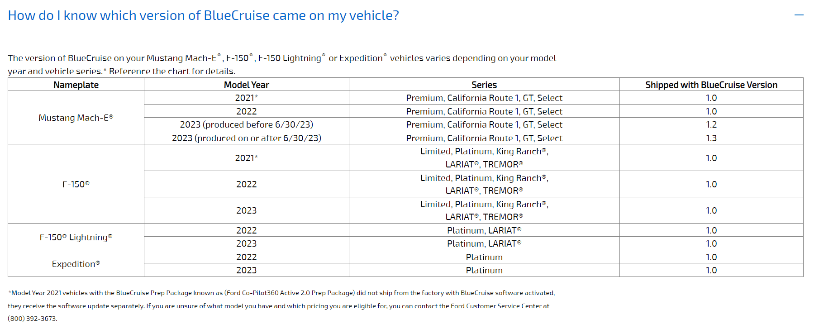The height and width of the screenshot is (329, 819).
Task: Click the Series column header
Action: (484, 85)
